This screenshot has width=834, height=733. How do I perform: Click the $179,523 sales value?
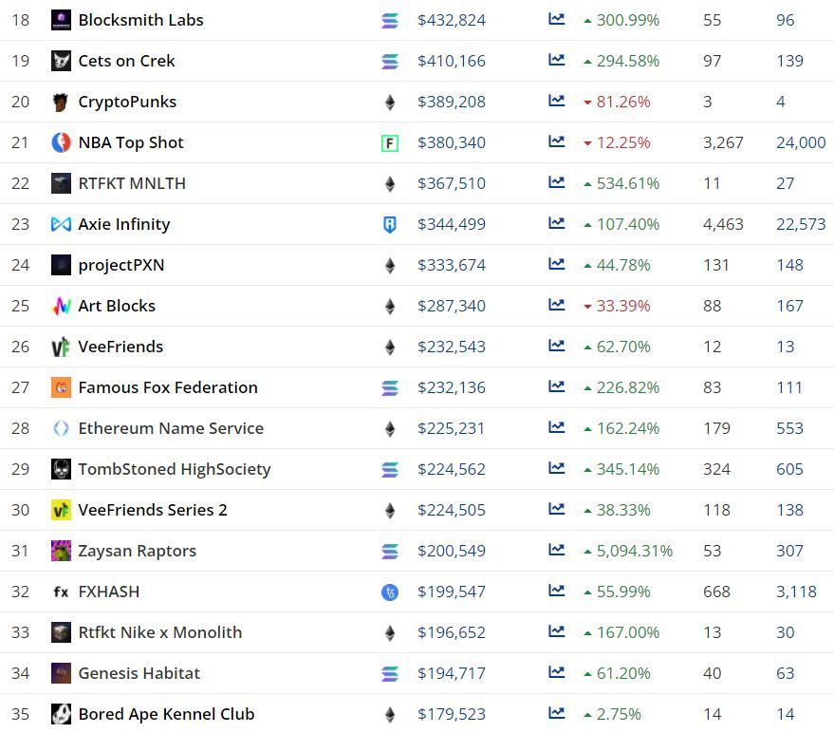pos(452,714)
